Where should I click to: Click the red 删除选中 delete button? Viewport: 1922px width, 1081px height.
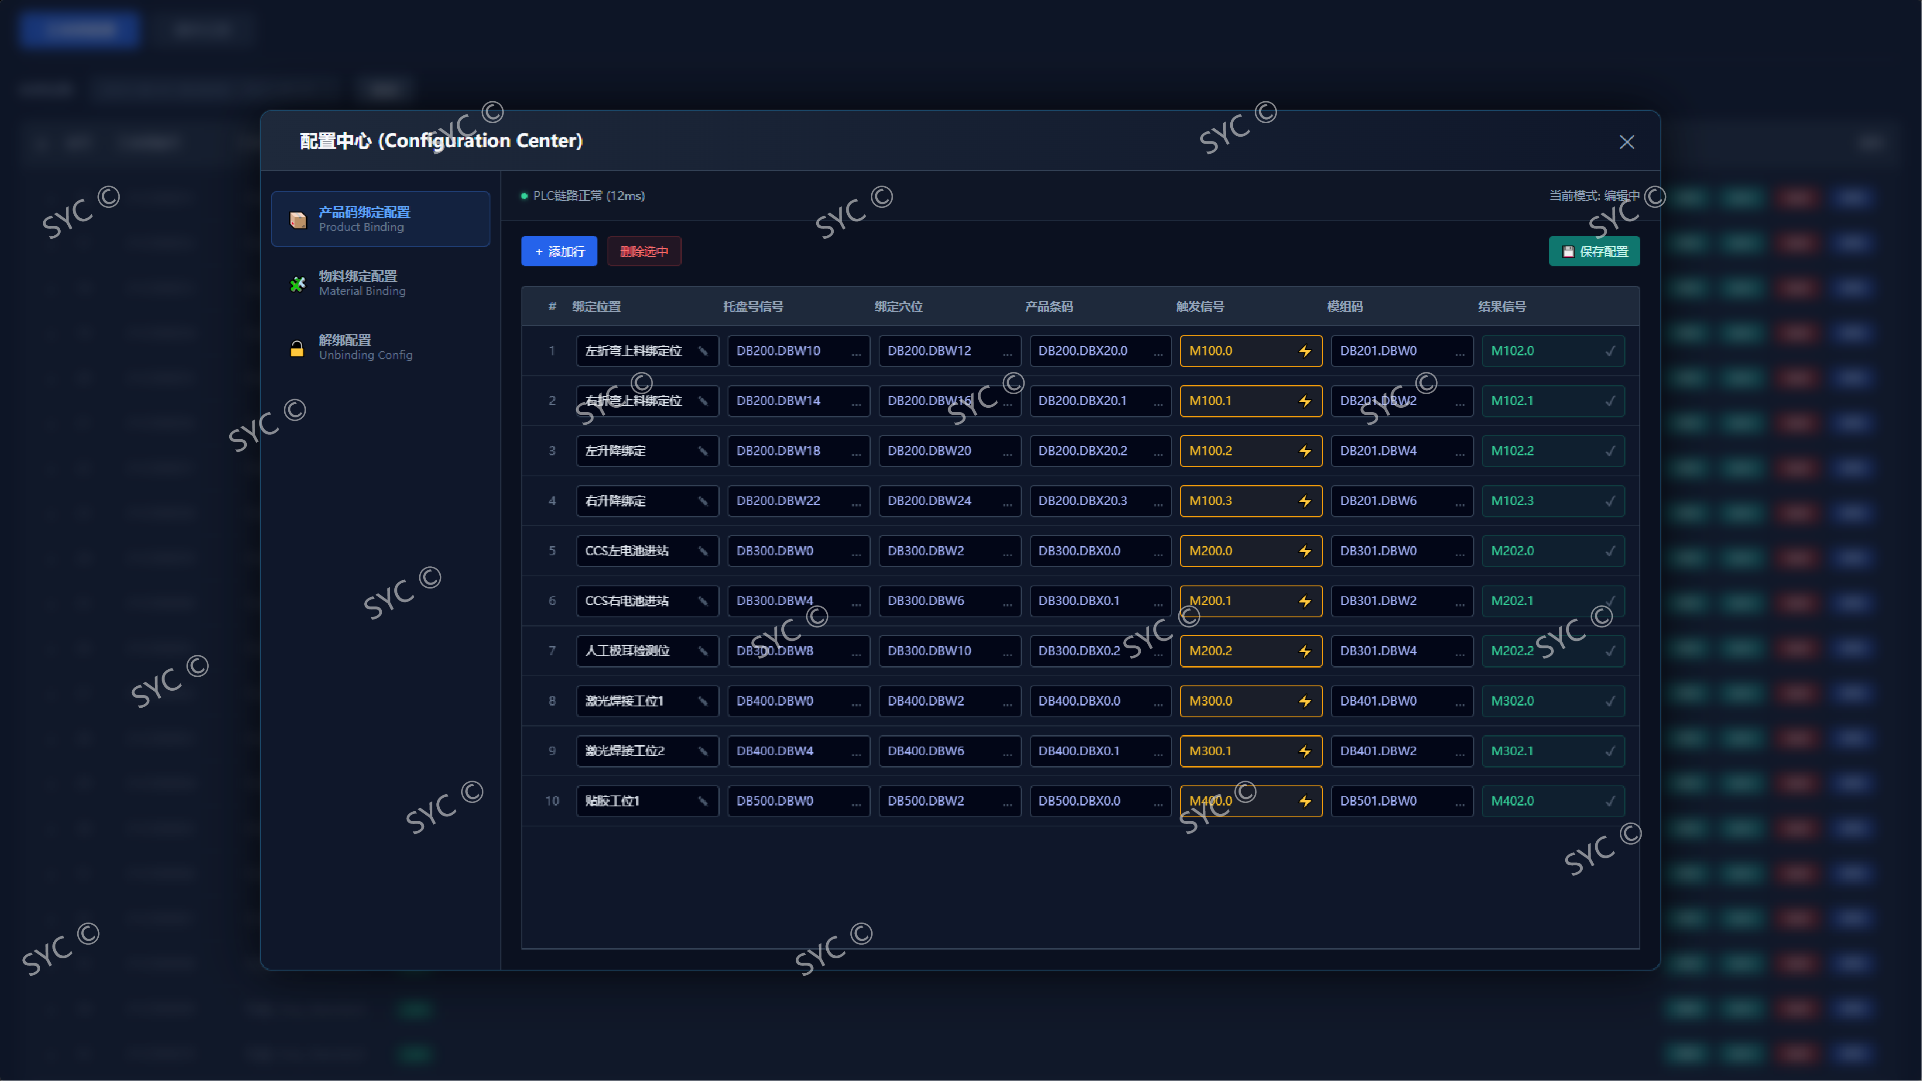click(x=644, y=251)
